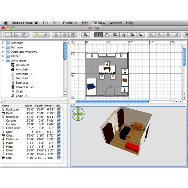Open the Edit menu

coord(55,23)
